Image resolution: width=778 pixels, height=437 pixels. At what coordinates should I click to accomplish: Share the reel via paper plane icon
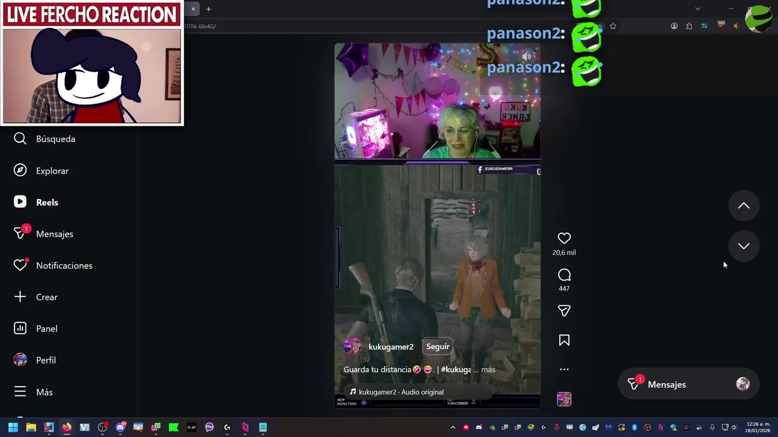[x=564, y=311]
